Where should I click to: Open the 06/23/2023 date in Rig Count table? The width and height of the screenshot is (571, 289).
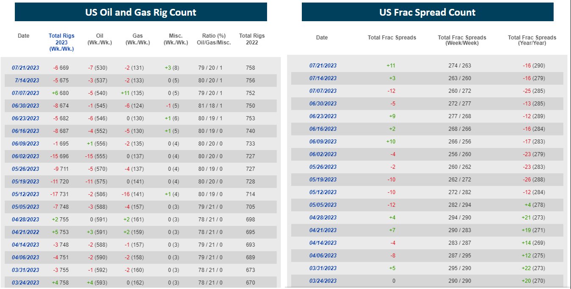click(25, 119)
